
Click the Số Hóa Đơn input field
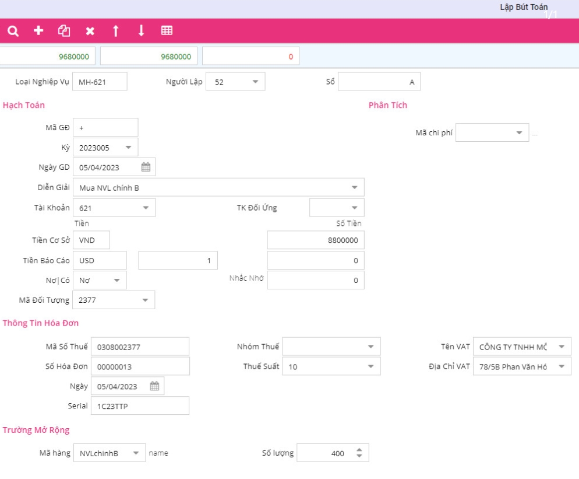click(x=140, y=367)
